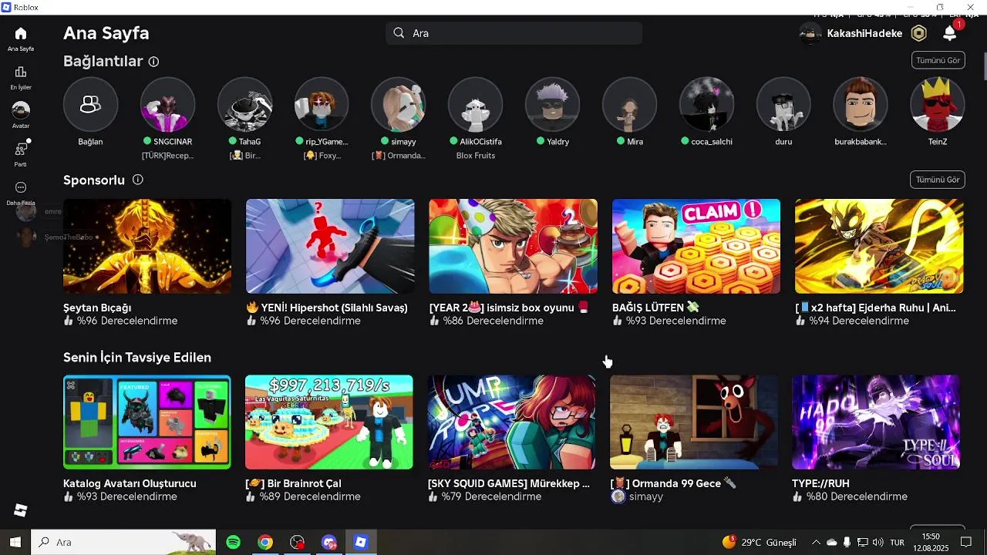Open Chrome from the taskbar
This screenshot has width=987, height=555.
(x=265, y=542)
